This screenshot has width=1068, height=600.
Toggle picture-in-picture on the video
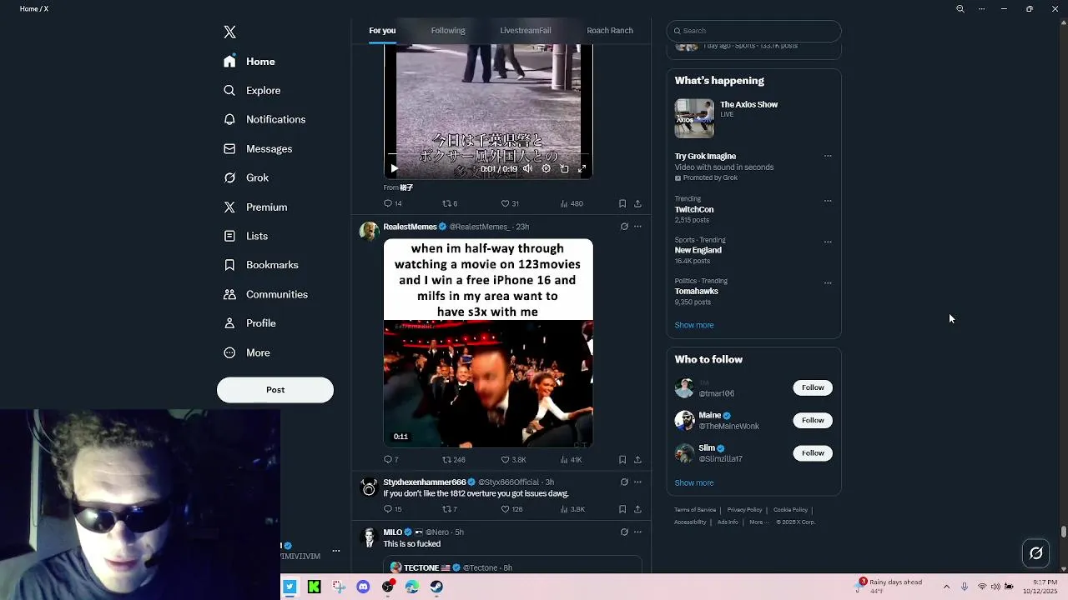pos(564,168)
